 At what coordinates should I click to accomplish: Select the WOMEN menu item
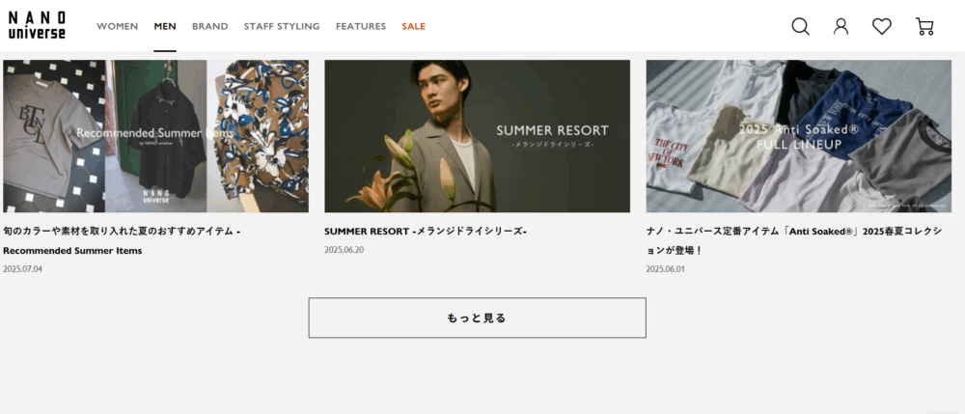click(117, 26)
